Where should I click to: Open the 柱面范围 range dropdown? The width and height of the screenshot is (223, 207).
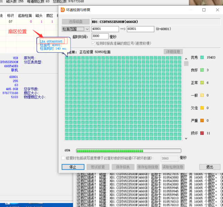click(75, 29)
